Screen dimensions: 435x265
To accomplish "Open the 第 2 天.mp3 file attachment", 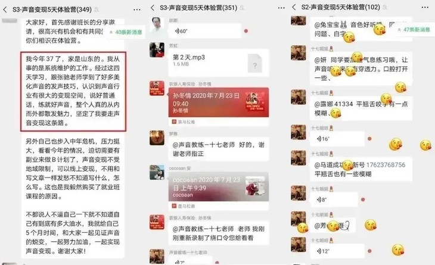I will (219, 63).
